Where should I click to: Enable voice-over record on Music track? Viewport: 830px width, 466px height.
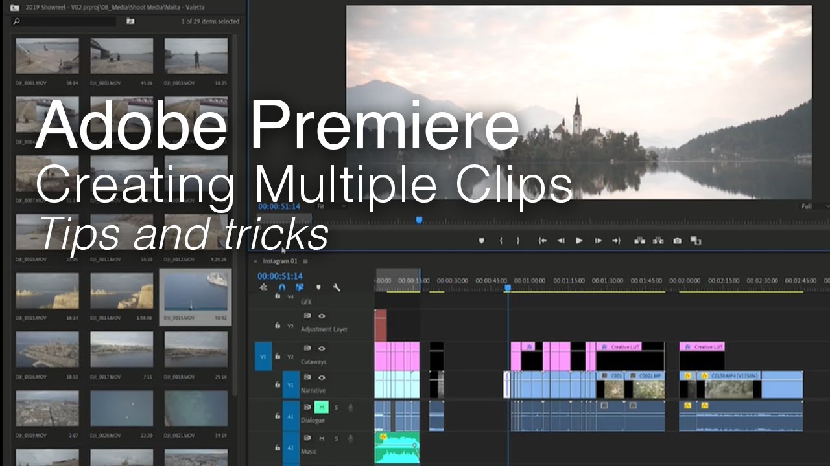(350, 439)
